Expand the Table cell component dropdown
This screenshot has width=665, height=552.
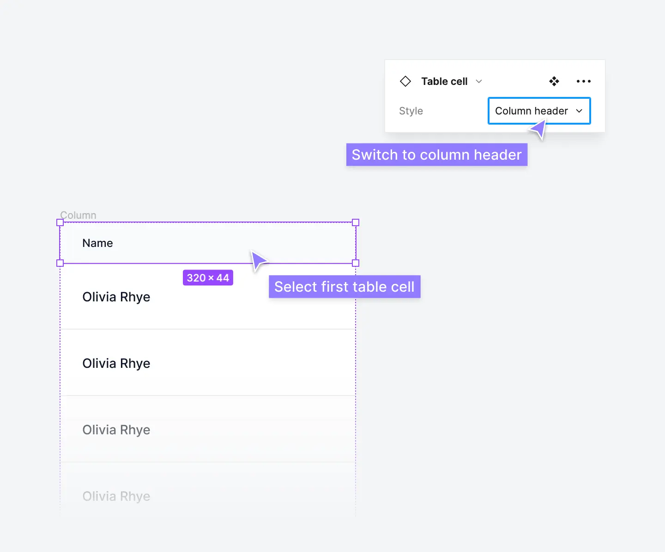[478, 81]
